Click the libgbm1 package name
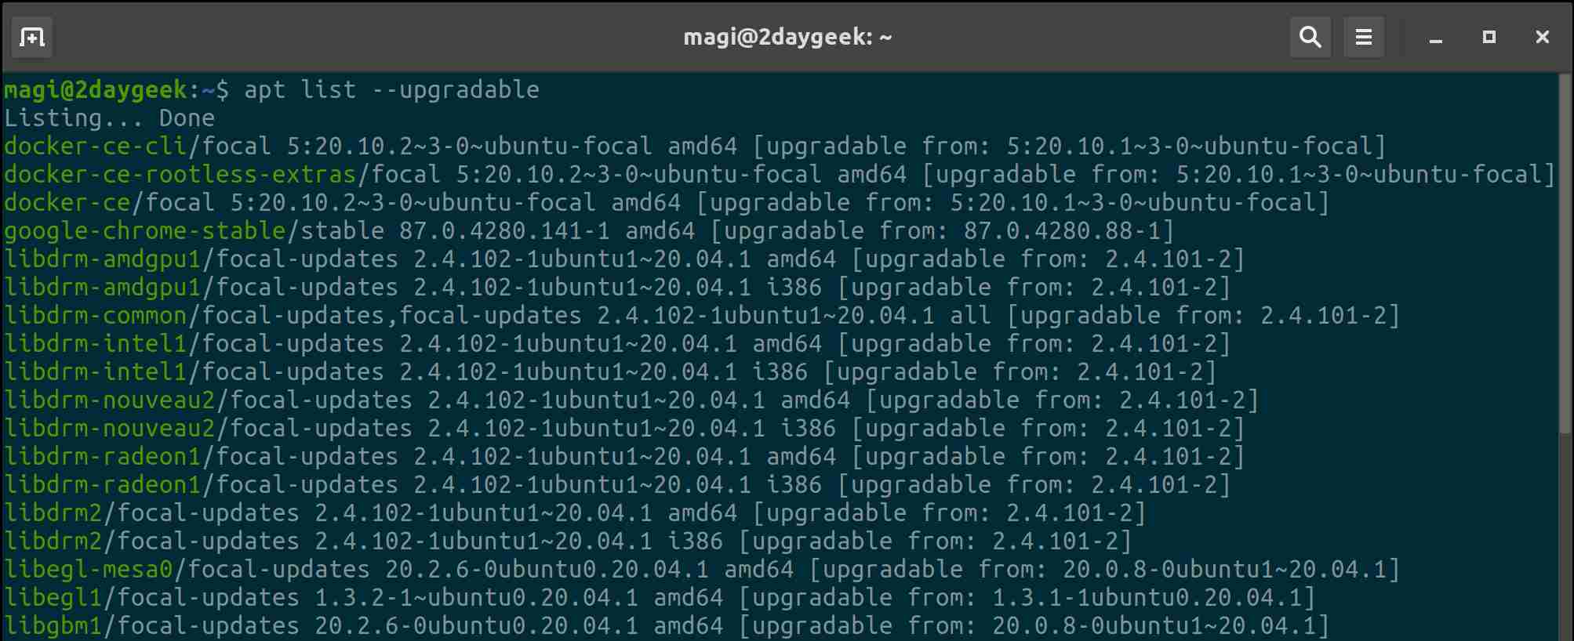This screenshot has height=641, width=1574. coord(53,626)
